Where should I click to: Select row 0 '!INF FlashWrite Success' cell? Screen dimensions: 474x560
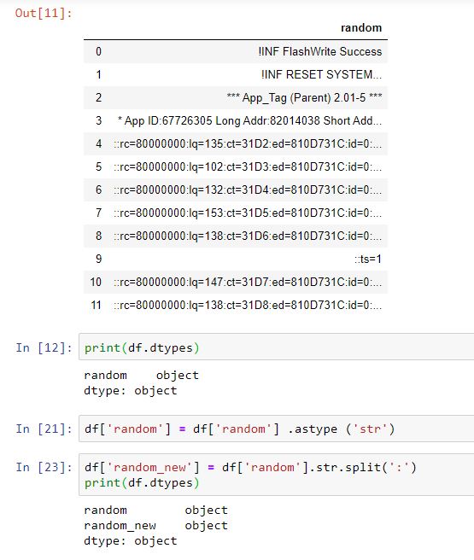320,51
